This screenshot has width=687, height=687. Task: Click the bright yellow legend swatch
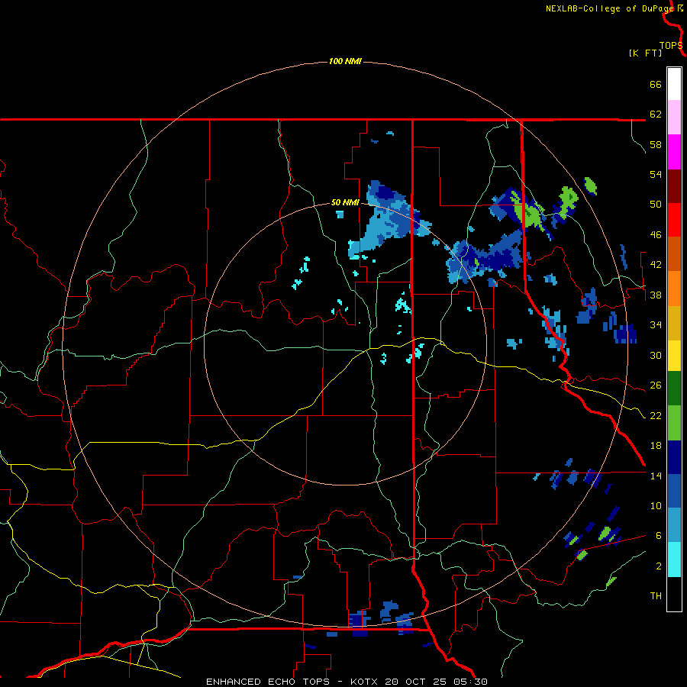674,356
